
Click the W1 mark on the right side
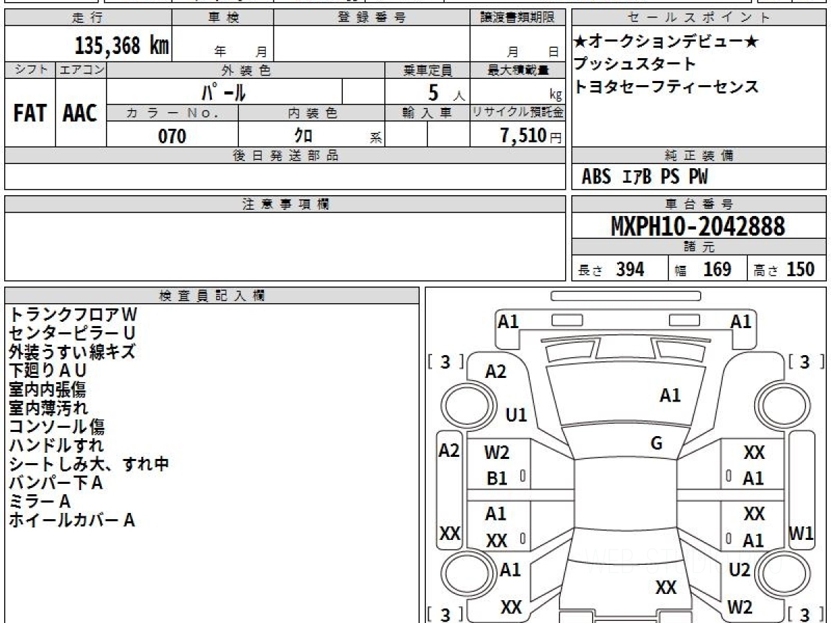coord(801,534)
